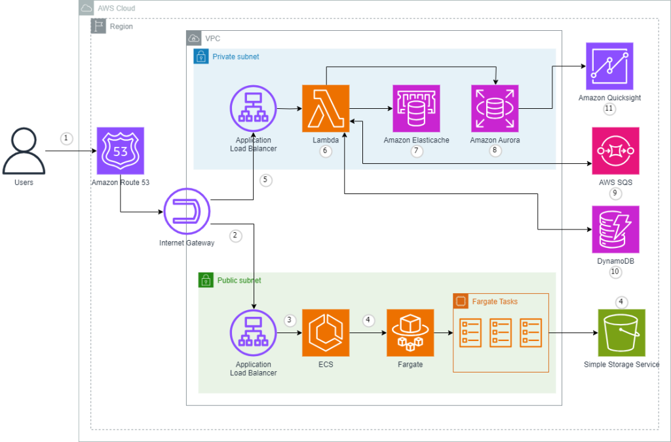Toggle the Private subnet lock icon
671x442 pixels.
pyautogui.click(x=201, y=56)
